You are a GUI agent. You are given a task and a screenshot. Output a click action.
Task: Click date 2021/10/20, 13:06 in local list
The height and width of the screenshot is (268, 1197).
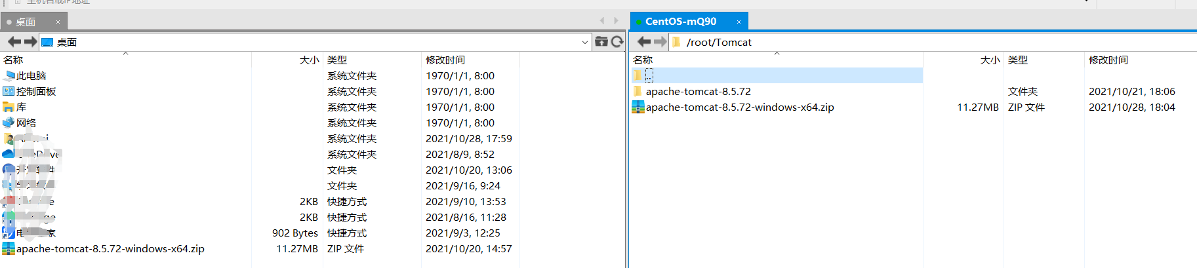[x=469, y=170]
